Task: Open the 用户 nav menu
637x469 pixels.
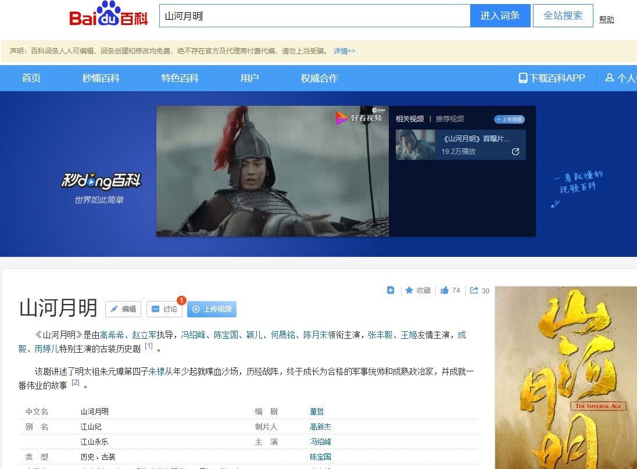Action: point(249,78)
